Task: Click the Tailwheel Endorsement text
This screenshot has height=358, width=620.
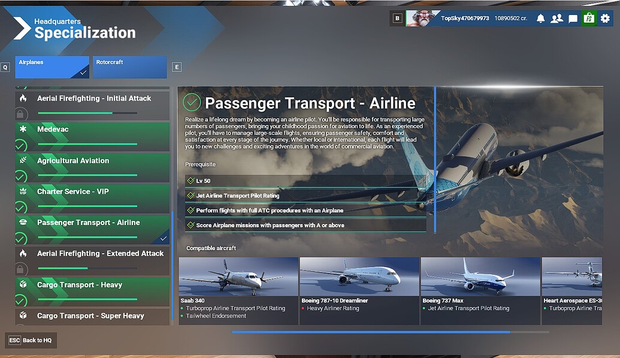Action: click(216, 315)
